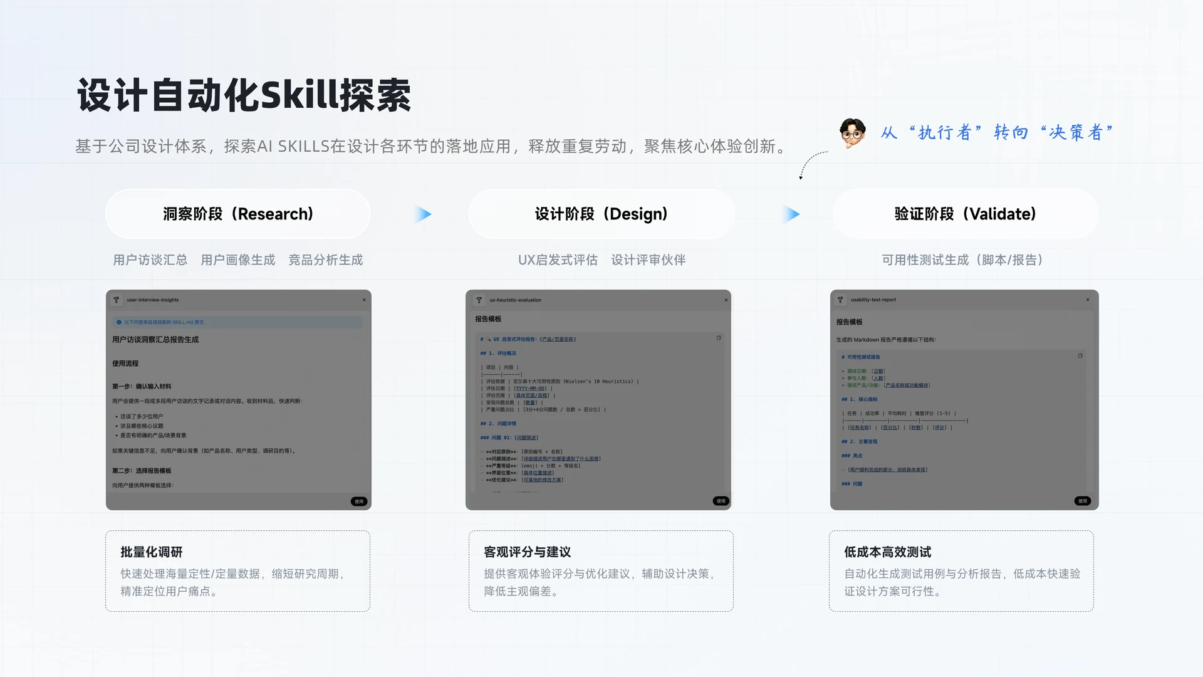Click the [产品/页面名称] placeholder link
Screen dimensions: 1203x677
[x=558, y=339]
